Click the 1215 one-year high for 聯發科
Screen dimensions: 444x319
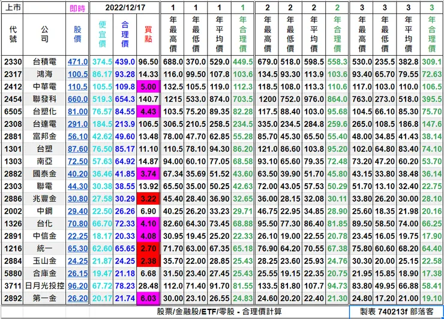[173, 99]
